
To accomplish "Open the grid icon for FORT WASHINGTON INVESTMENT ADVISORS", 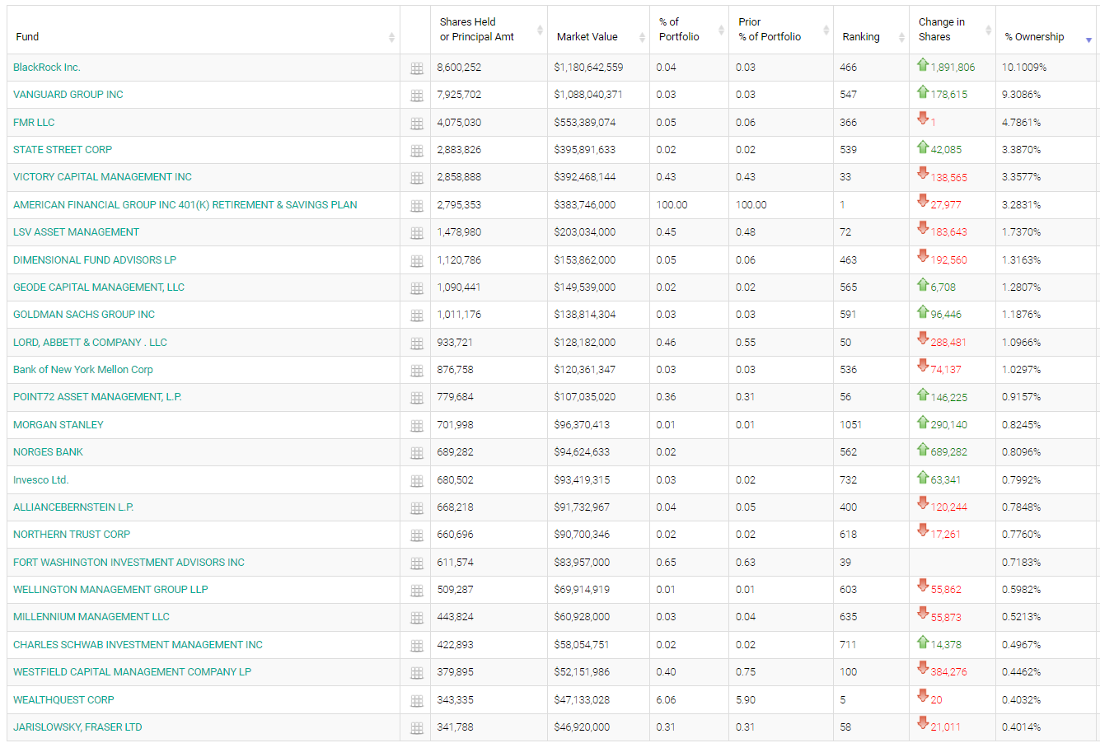I will pyautogui.click(x=417, y=563).
